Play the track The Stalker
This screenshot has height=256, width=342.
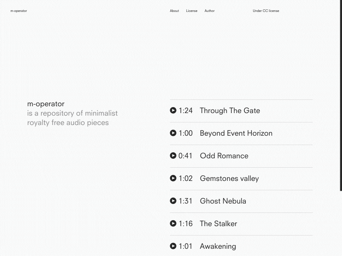coord(173,223)
